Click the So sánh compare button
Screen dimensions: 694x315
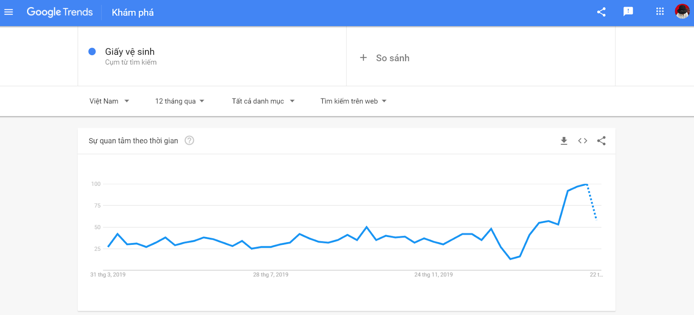click(x=393, y=58)
